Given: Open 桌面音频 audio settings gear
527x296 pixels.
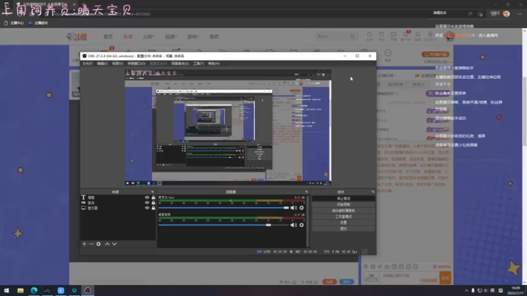Looking at the screenshot, I should coord(302,225).
